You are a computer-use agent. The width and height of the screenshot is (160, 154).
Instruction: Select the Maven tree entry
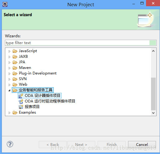tap(25, 68)
